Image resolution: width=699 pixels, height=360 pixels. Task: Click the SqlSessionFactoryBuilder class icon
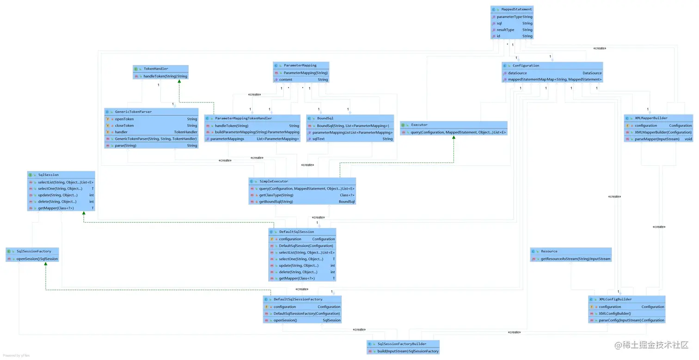[370, 344]
